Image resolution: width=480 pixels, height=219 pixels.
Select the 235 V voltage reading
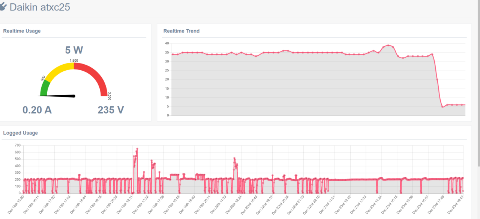coord(111,110)
